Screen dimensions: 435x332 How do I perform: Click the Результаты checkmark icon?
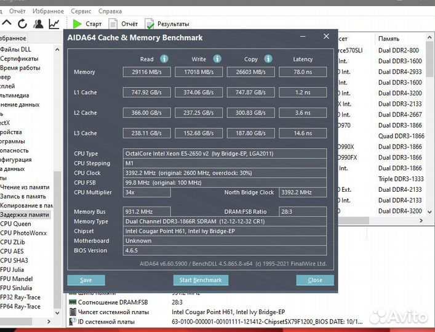[150, 24]
